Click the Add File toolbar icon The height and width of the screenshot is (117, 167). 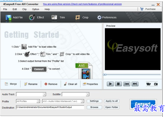9,17
